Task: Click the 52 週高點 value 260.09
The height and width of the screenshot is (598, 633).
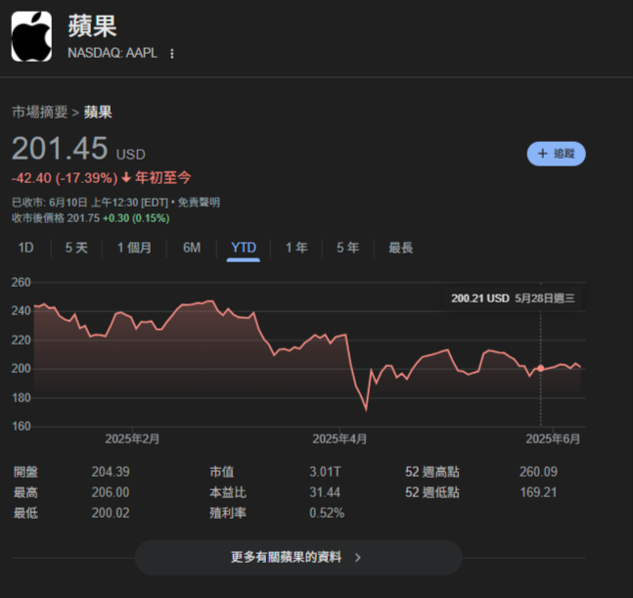Action: point(538,472)
